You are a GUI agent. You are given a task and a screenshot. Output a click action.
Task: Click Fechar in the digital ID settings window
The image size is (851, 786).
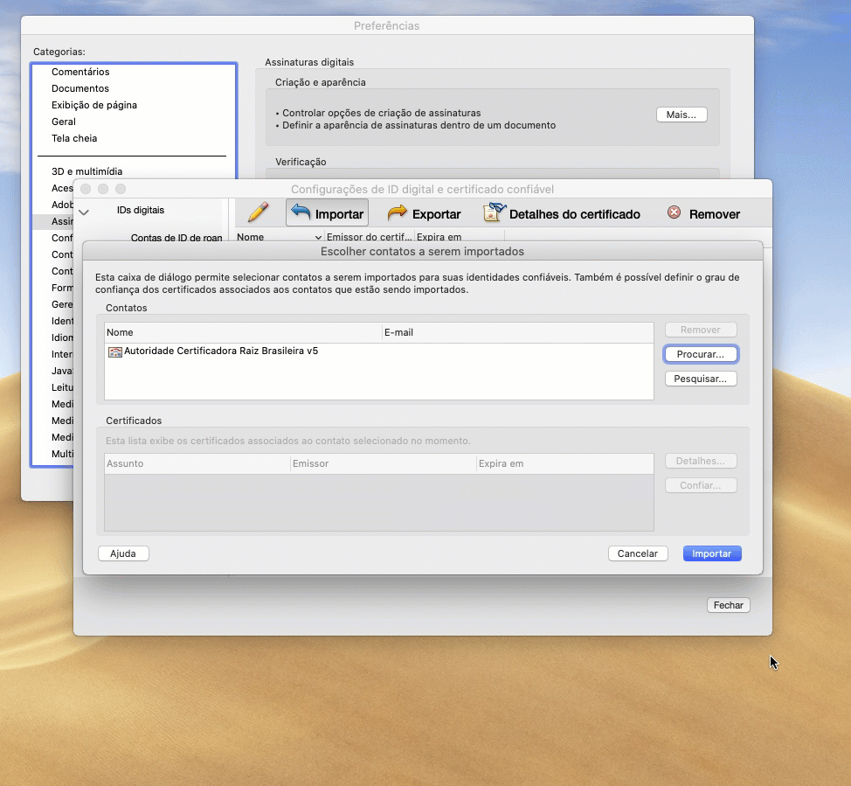[729, 605]
